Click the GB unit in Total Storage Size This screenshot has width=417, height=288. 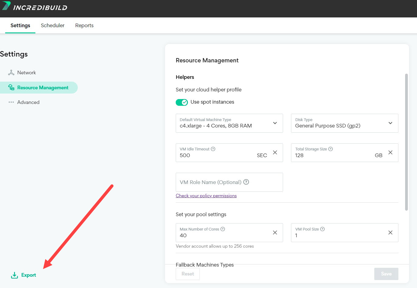[x=379, y=155]
